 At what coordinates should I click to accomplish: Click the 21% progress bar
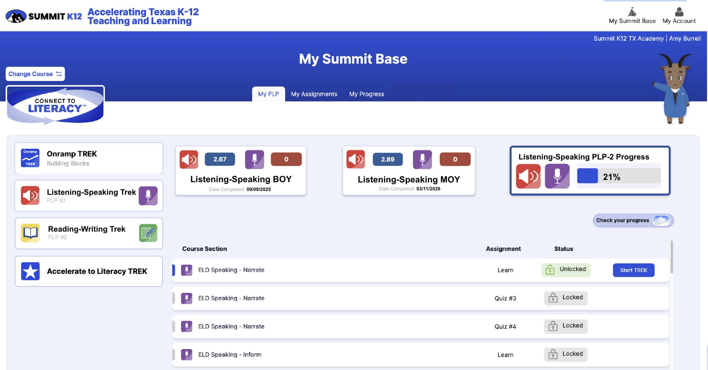pyautogui.click(x=619, y=176)
